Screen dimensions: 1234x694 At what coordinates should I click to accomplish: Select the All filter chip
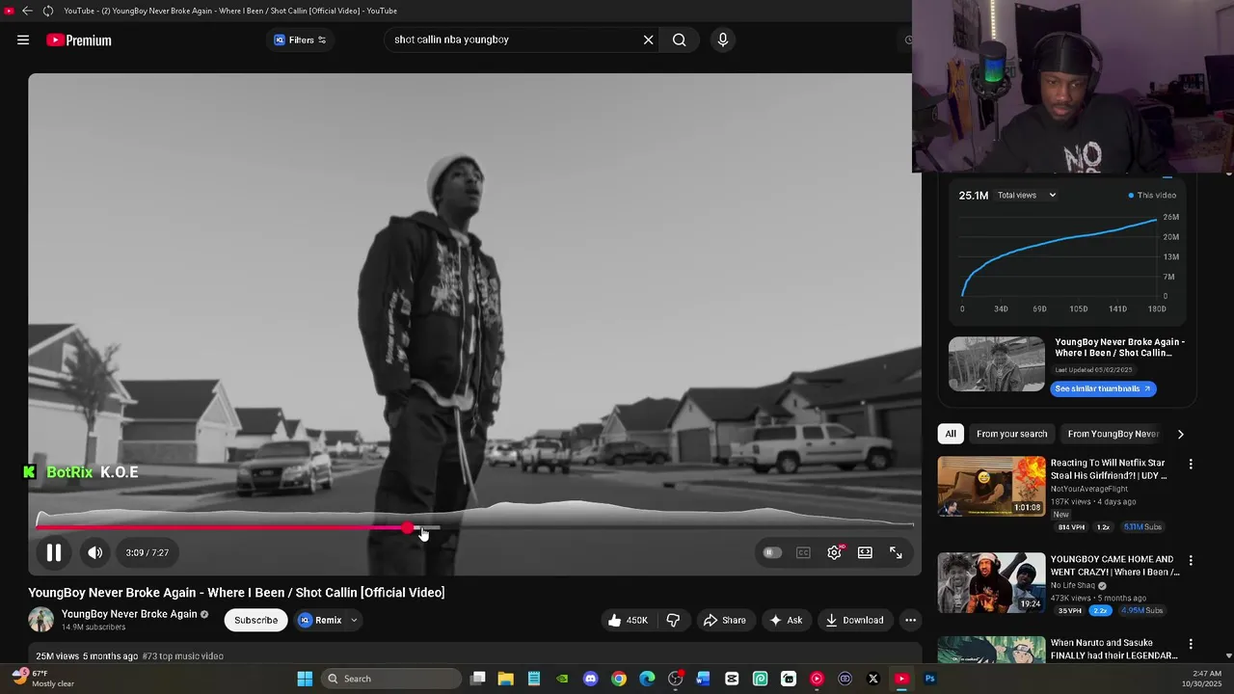[x=951, y=434]
